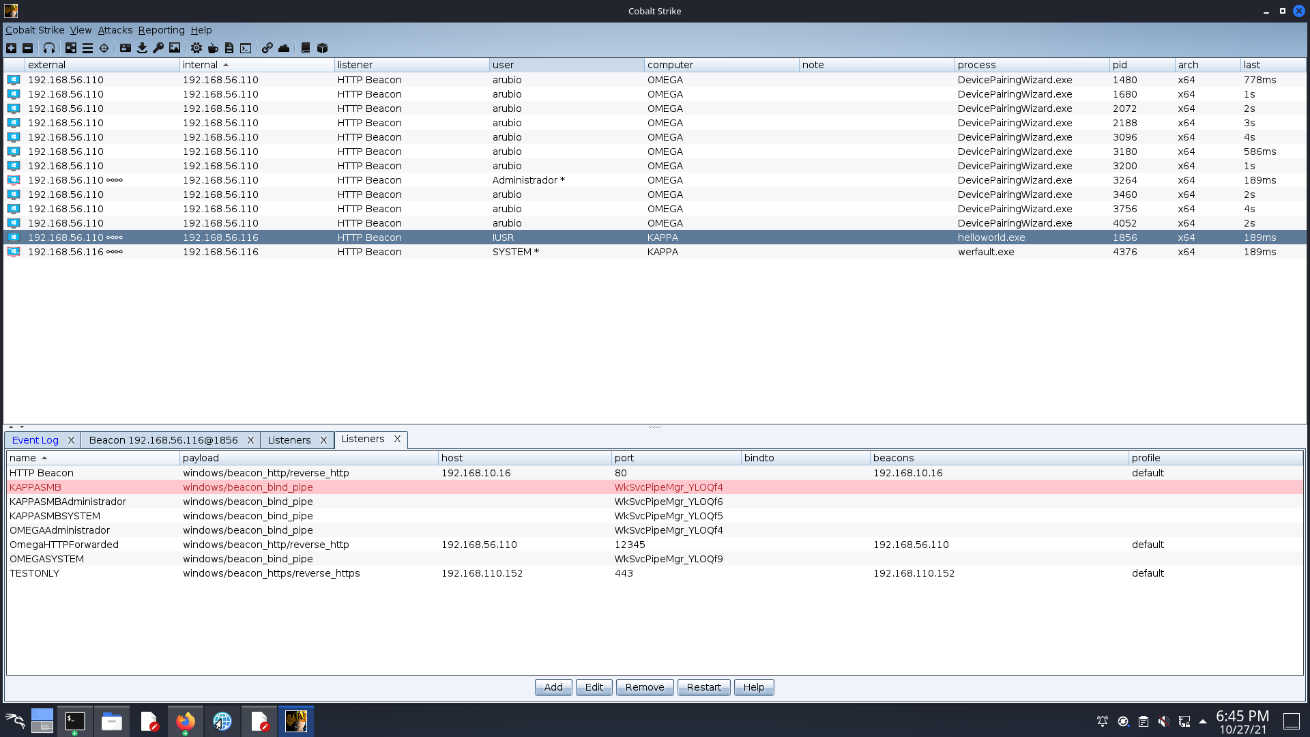Close the Event Log tab
This screenshot has height=737, width=1310.
tap(71, 440)
